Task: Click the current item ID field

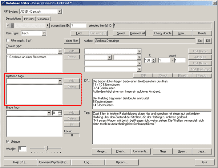Action: [78, 26]
